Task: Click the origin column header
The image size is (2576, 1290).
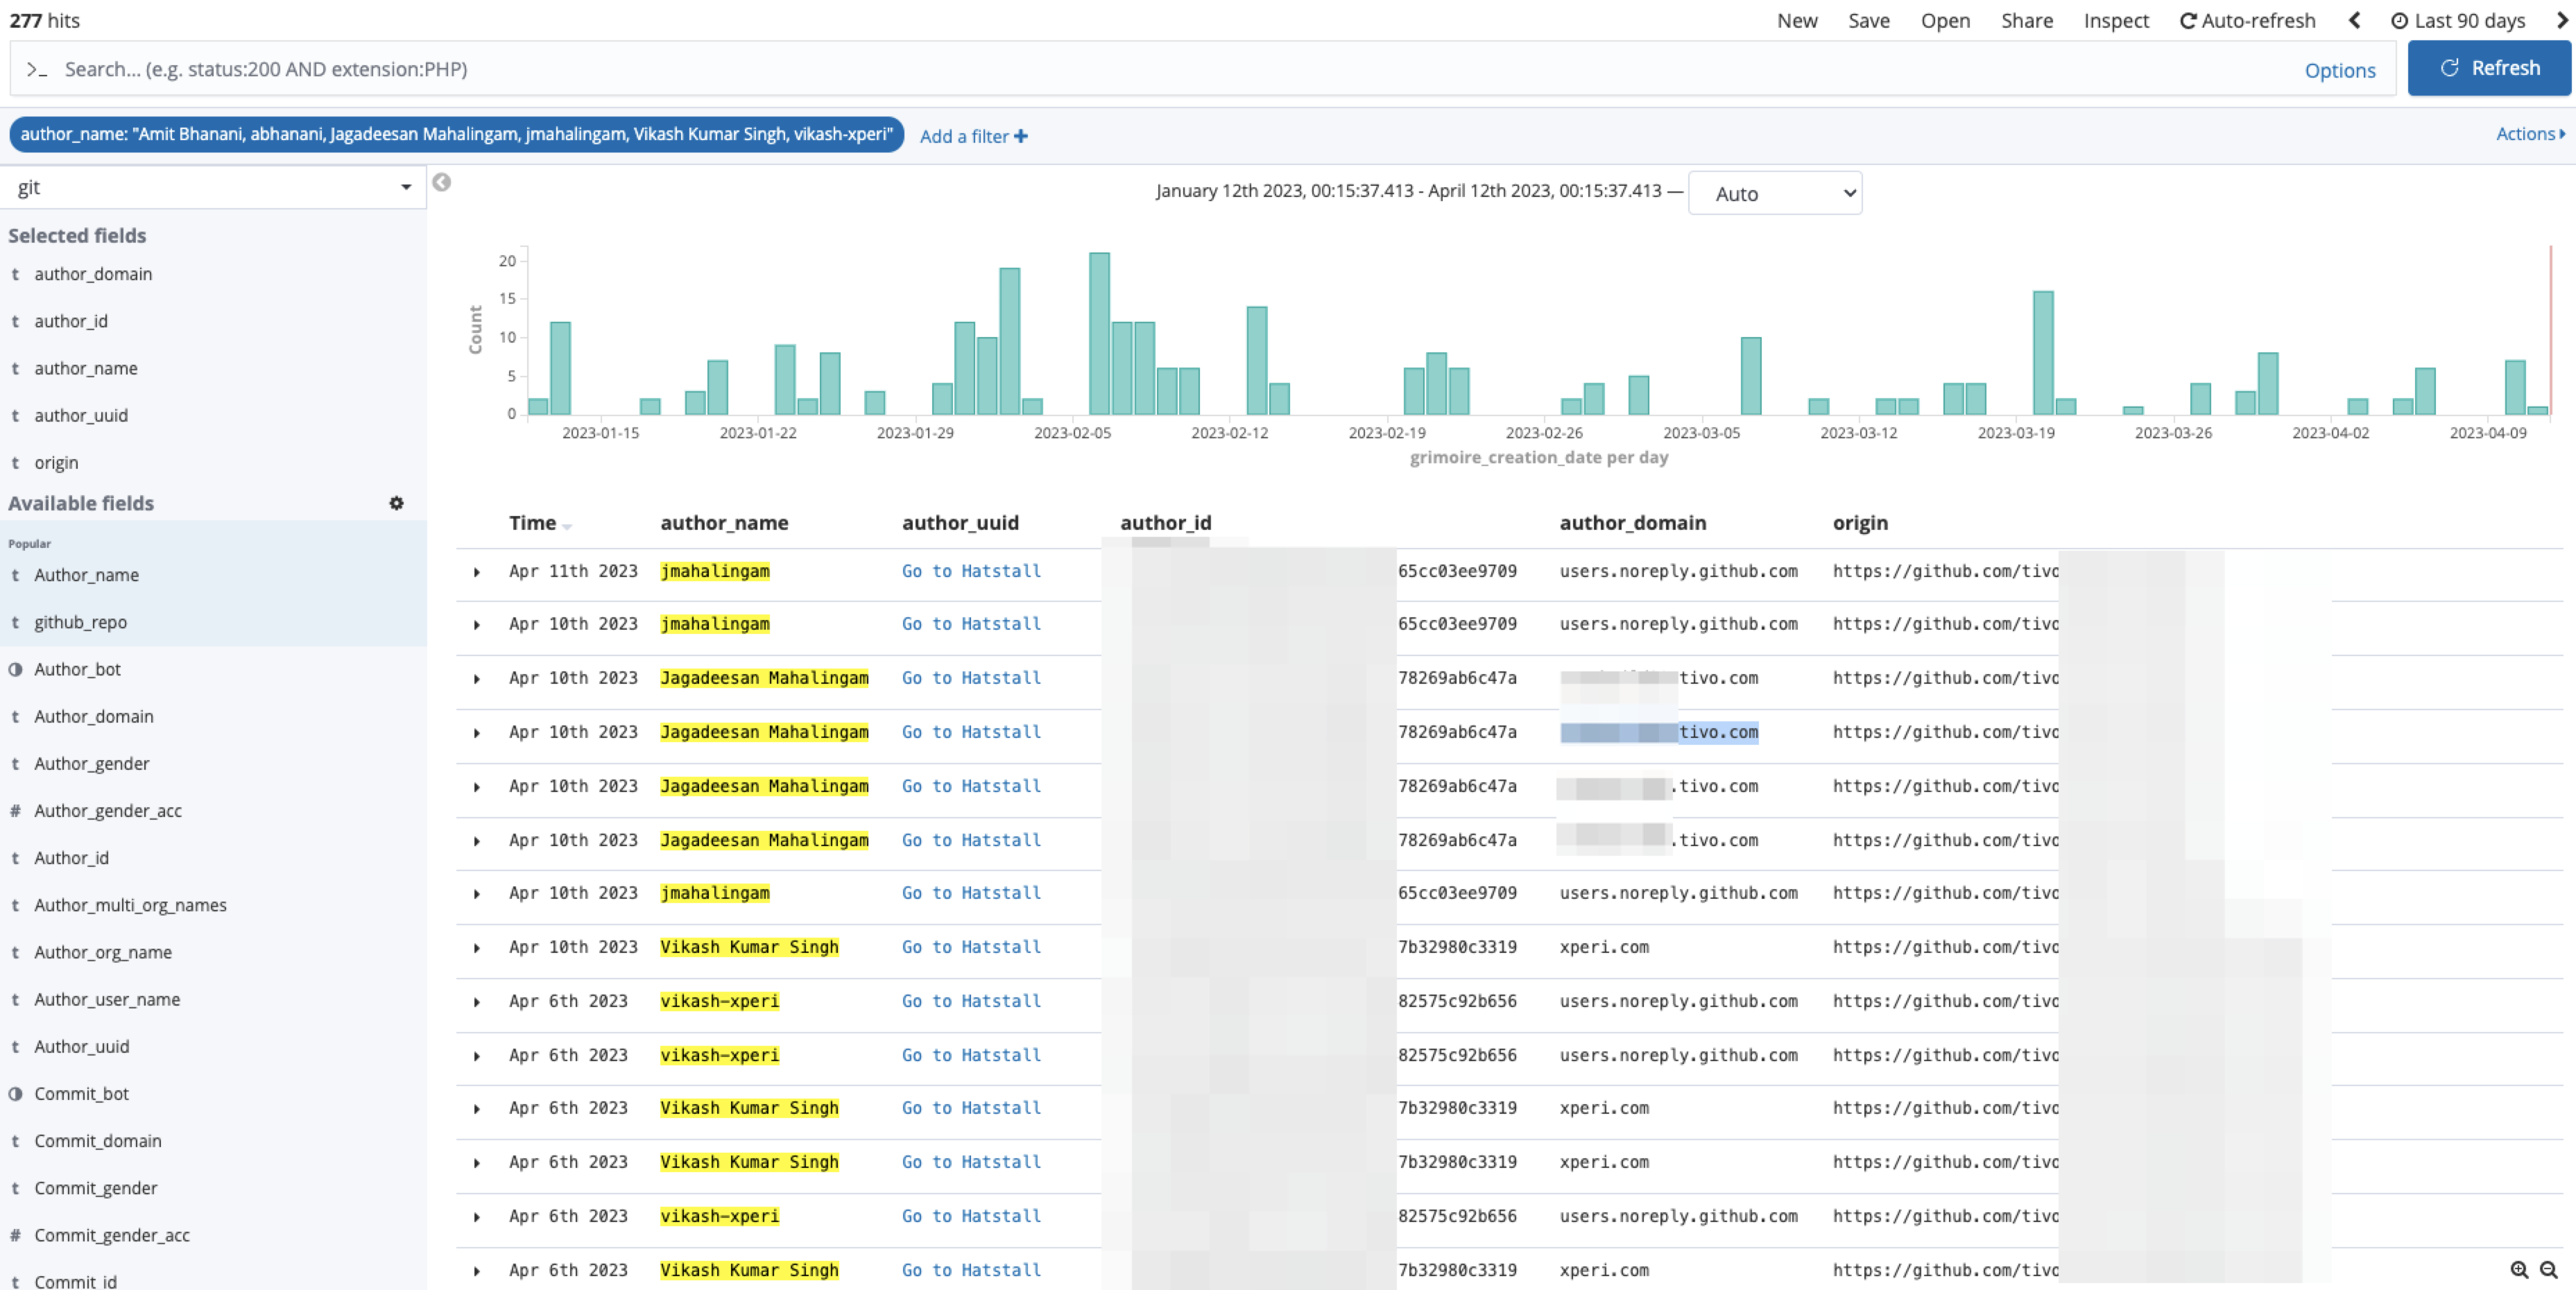Action: pyautogui.click(x=1860, y=522)
